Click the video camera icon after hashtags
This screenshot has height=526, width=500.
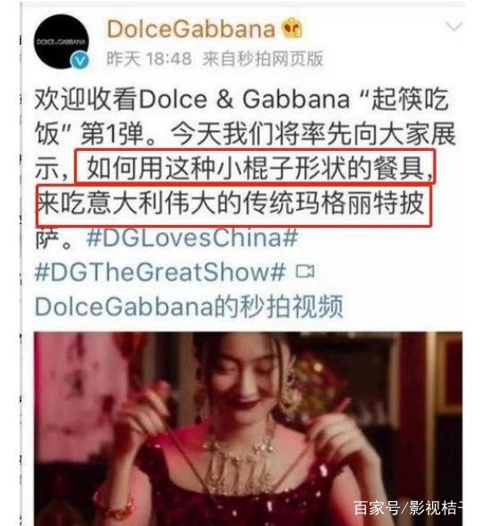click(x=304, y=271)
